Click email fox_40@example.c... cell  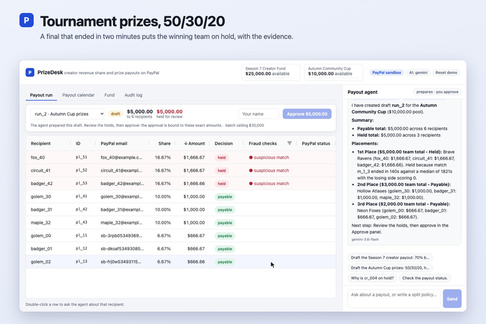122,157
